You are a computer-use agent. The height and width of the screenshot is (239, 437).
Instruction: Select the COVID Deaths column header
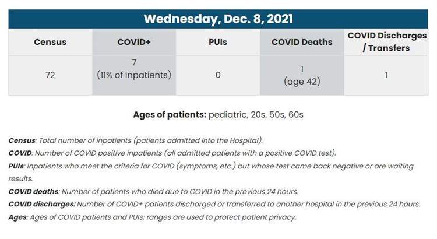pyautogui.click(x=302, y=42)
